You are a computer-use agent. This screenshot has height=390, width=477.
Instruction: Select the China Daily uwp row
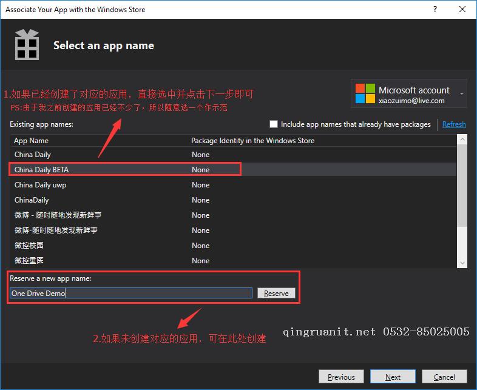click(233, 185)
